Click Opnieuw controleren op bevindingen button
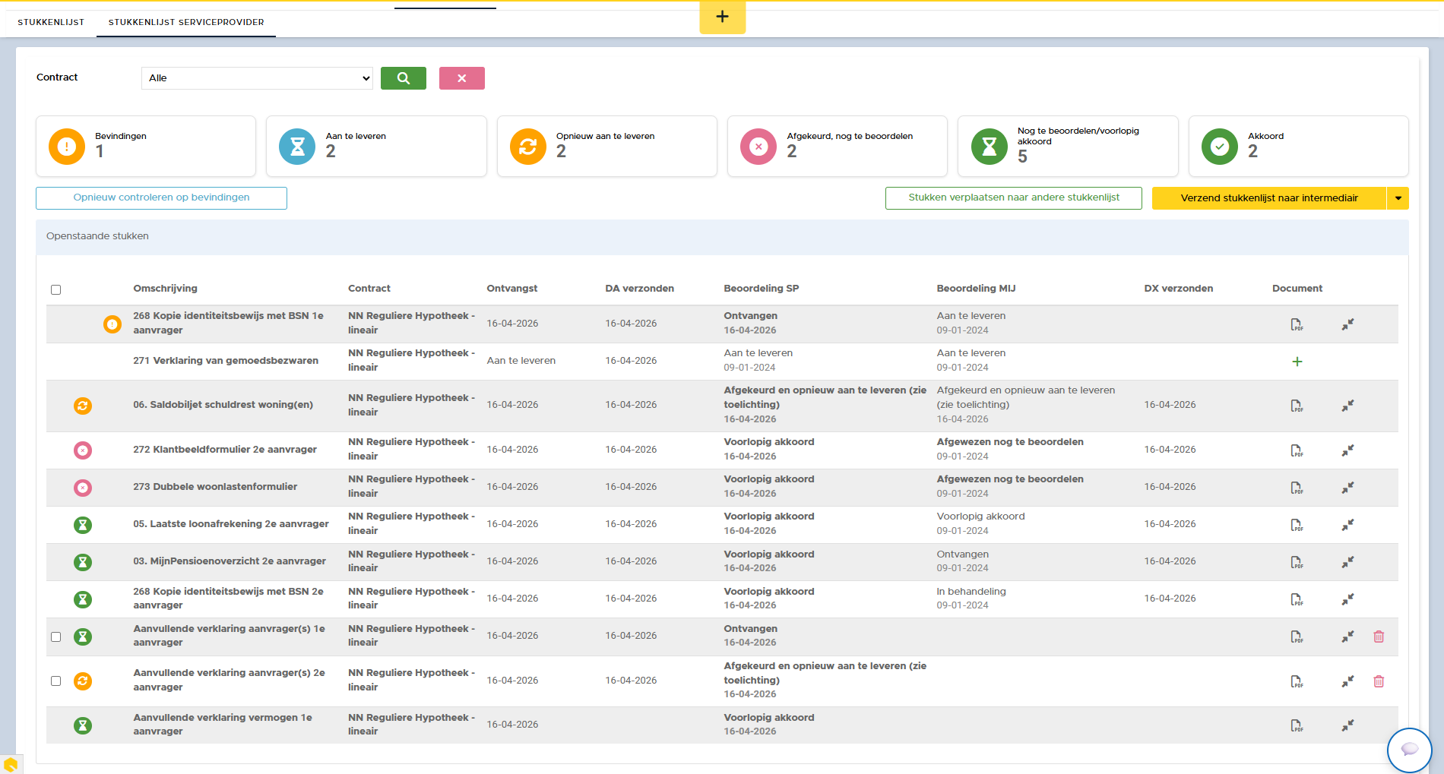Screen dimensions: 1444x774 (x=161, y=197)
